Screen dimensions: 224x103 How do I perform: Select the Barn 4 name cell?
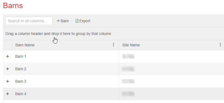tap(21, 94)
